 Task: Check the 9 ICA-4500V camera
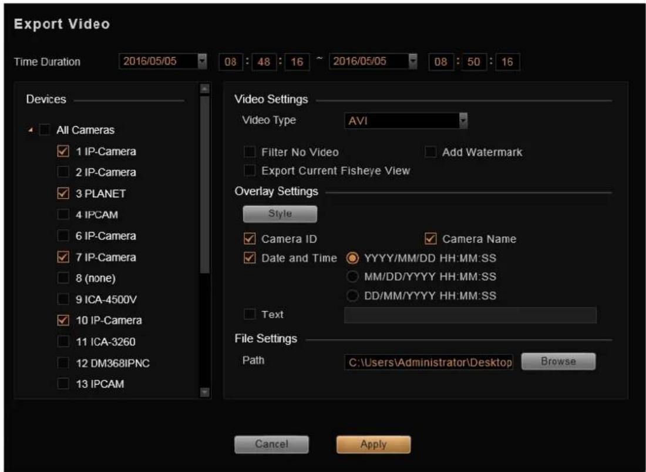[x=63, y=299]
